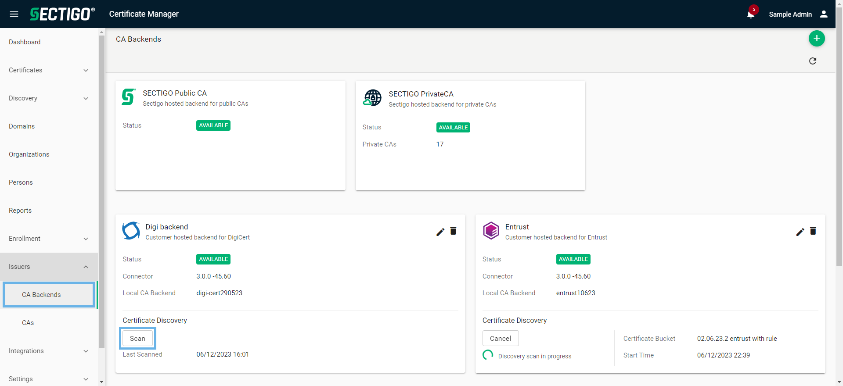The height and width of the screenshot is (386, 843).
Task: Open the hamburger navigation menu
Action: coord(14,14)
